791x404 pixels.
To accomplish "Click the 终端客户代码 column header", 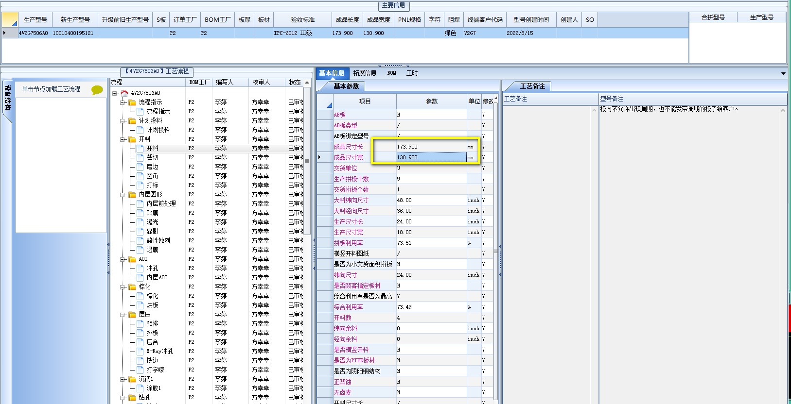I will coord(485,20).
